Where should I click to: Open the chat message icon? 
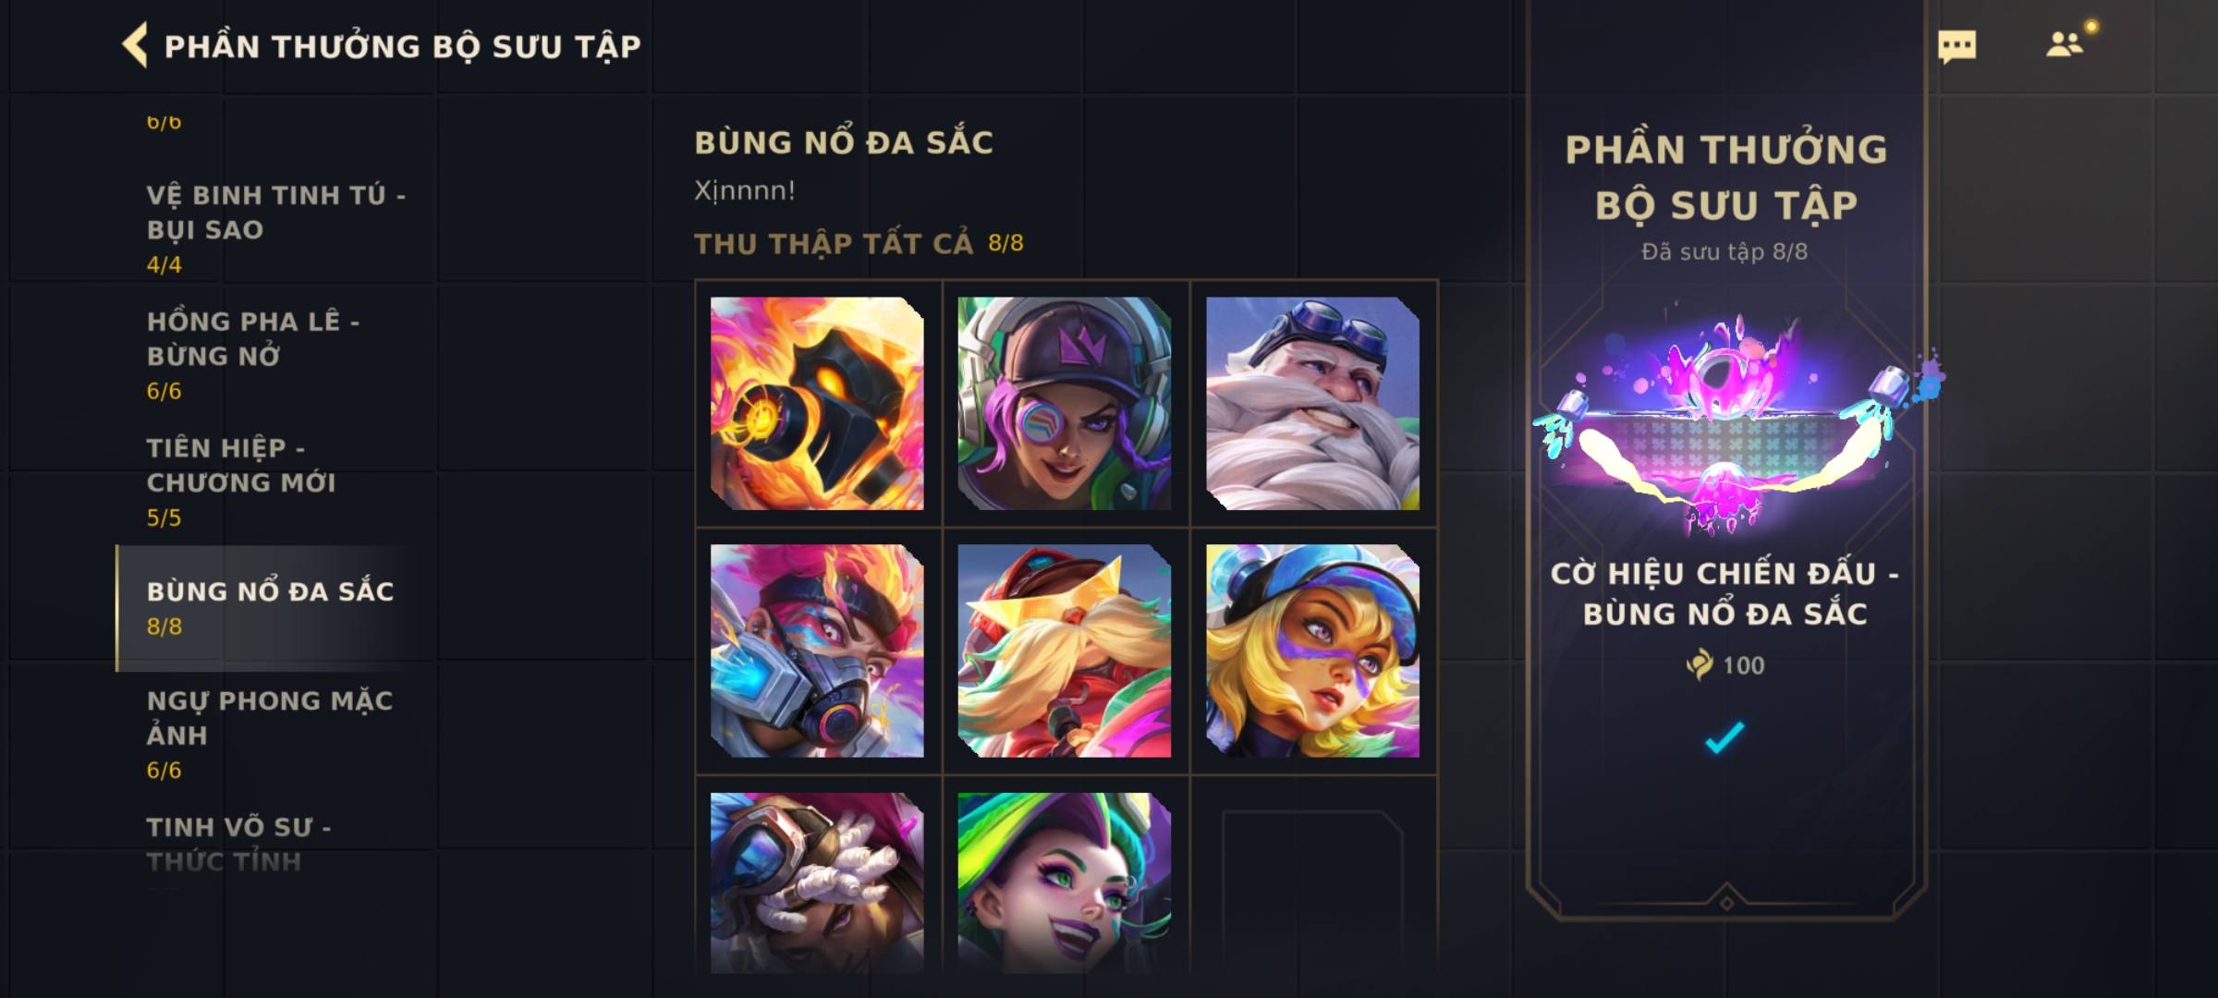tap(1956, 46)
